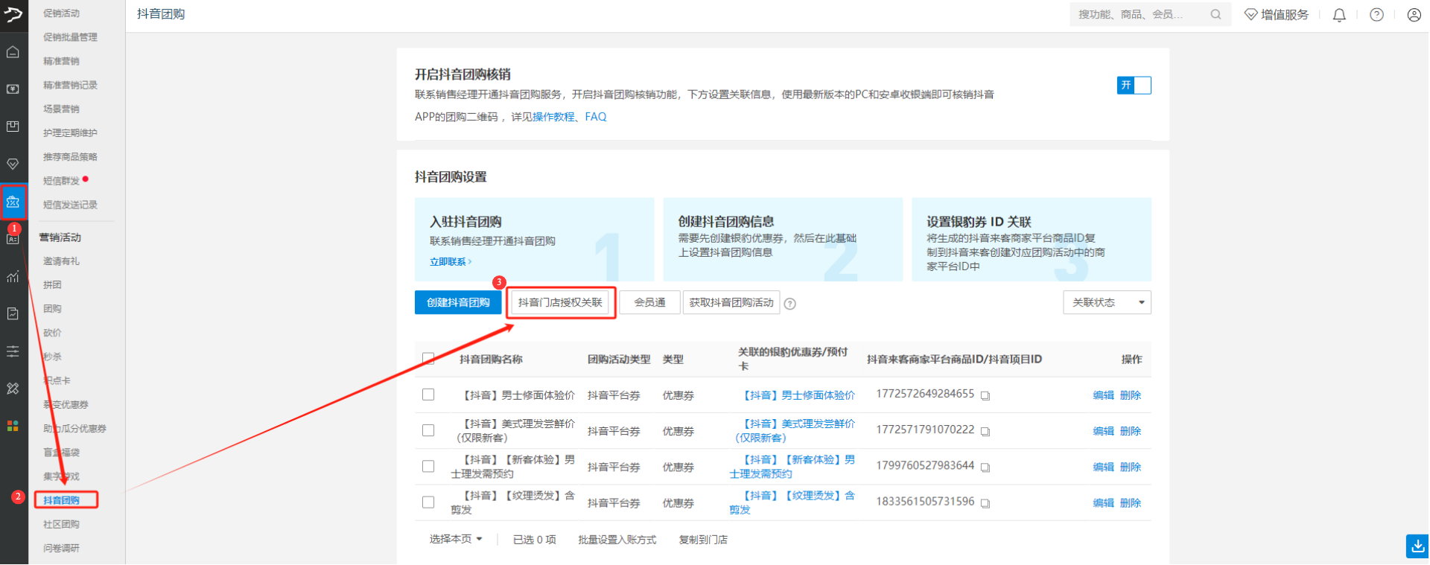Click 编辑 for 男士修面体验价 row
The image size is (1430, 565).
click(1103, 395)
